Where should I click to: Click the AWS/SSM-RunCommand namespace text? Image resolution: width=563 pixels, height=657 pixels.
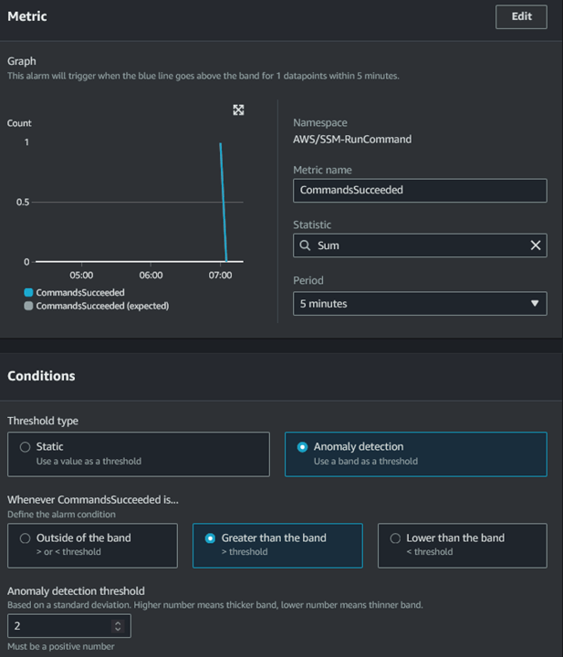click(x=352, y=140)
